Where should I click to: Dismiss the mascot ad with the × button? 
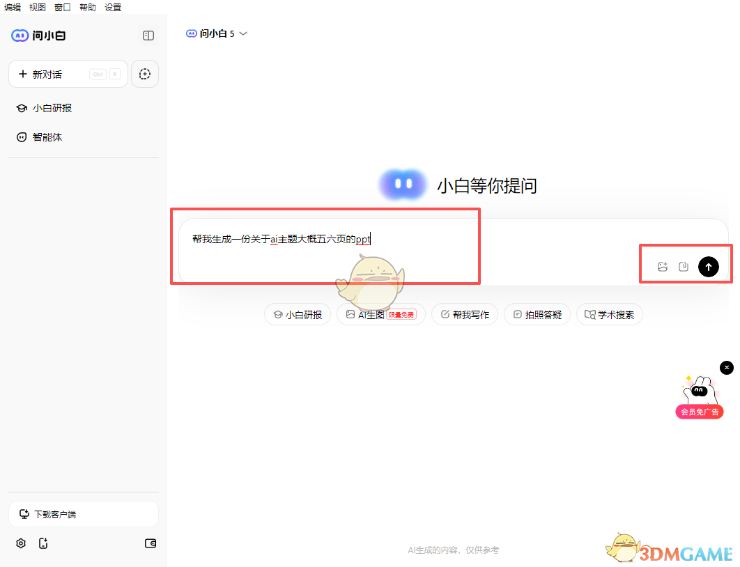(727, 367)
